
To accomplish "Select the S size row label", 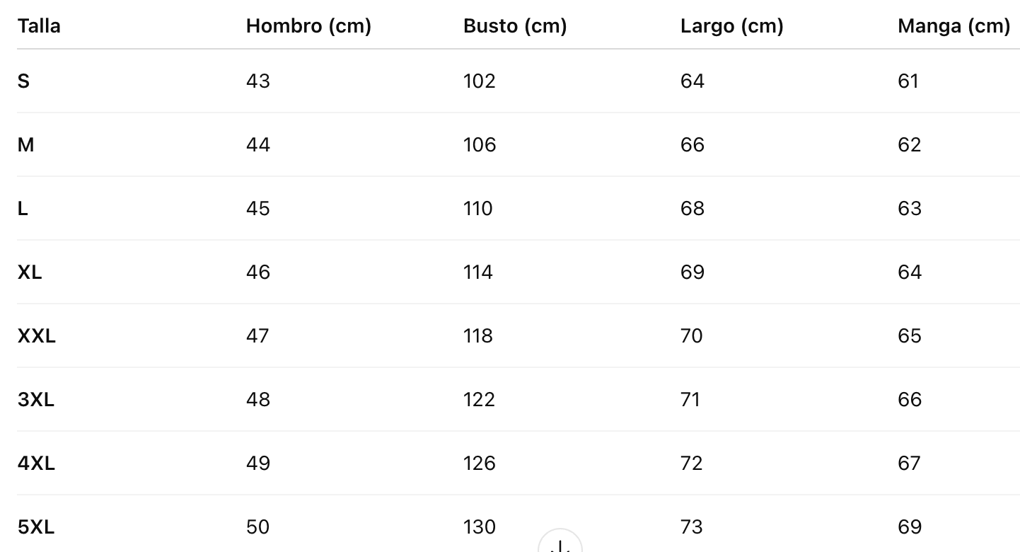I will [x=23, y=81].
